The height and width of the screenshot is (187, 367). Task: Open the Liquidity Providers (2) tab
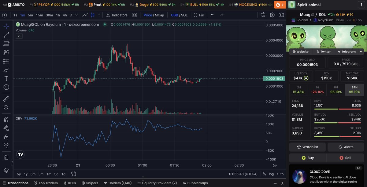[157, 183]
